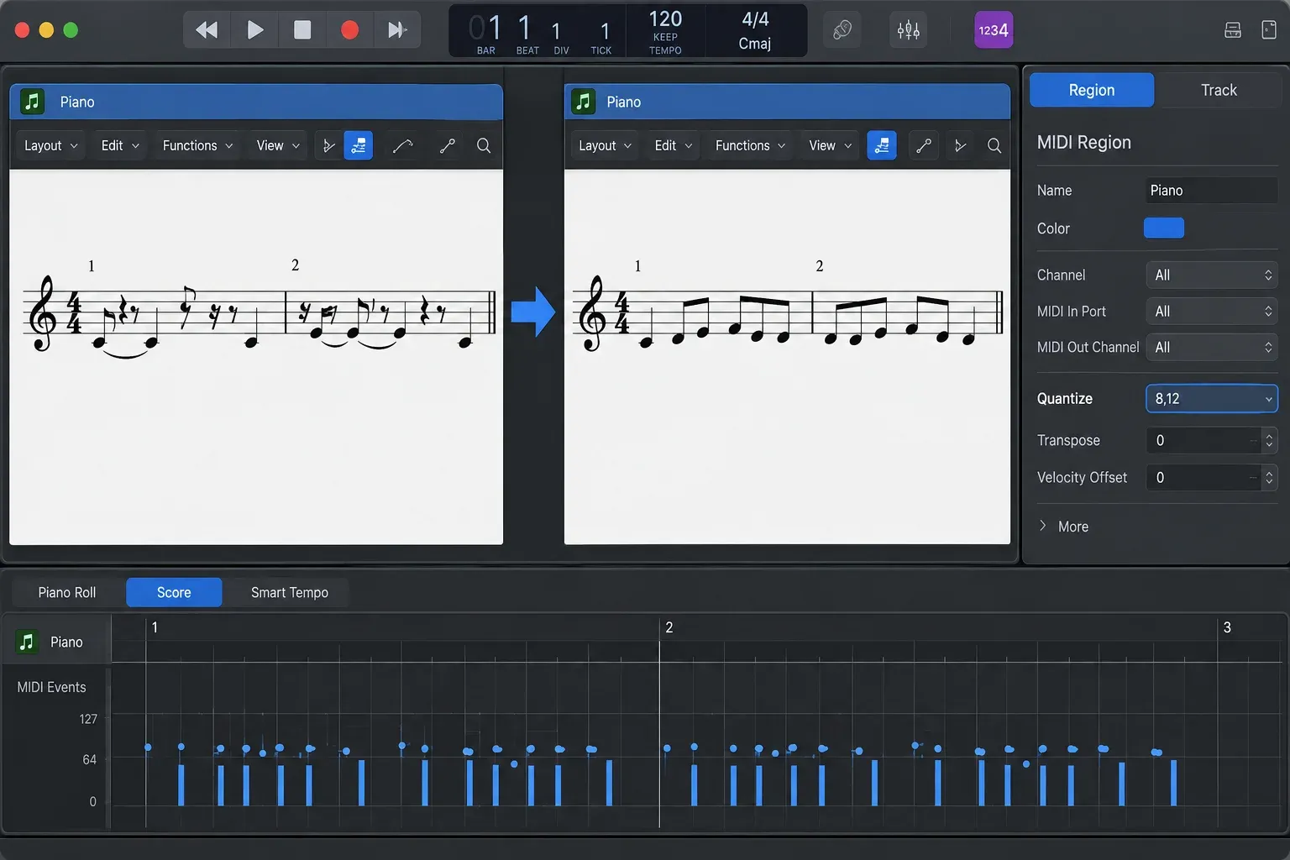The width and height of the screenshot is (1290, 860).
Task: Switch to the Piano Roll editor tab
Action: [67, 592]
